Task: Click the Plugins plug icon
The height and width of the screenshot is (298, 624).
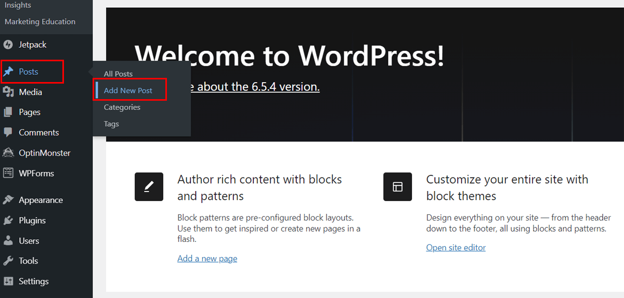Action: pos(8,220)
